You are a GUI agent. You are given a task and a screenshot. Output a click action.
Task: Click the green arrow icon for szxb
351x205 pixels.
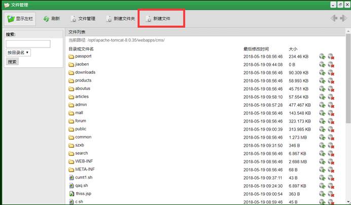(x=322, y=145)
